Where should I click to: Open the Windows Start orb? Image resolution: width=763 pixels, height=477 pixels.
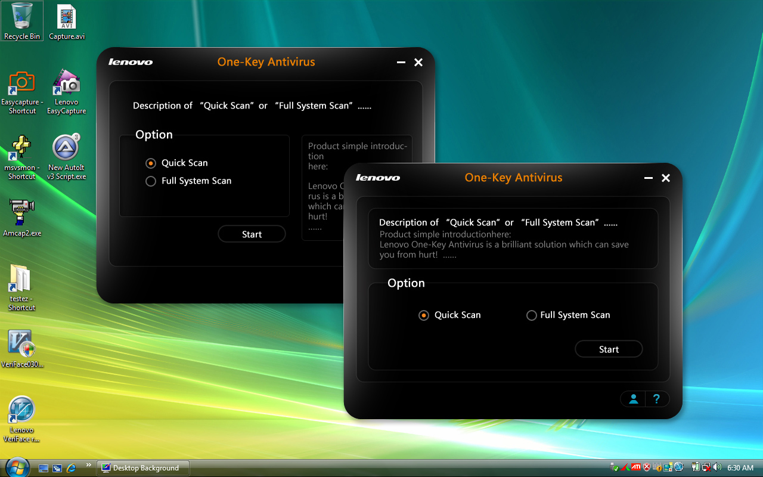(17, 467)
